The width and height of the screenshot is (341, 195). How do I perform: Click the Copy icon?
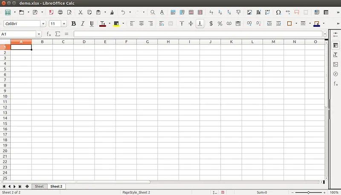pos(90,12)
